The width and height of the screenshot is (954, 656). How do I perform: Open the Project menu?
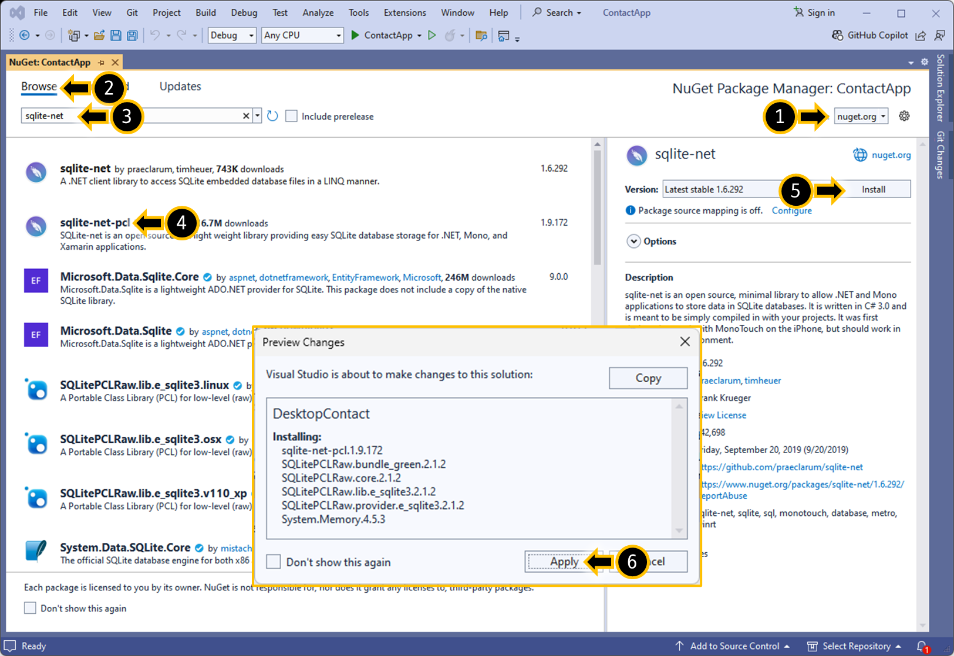167,12
